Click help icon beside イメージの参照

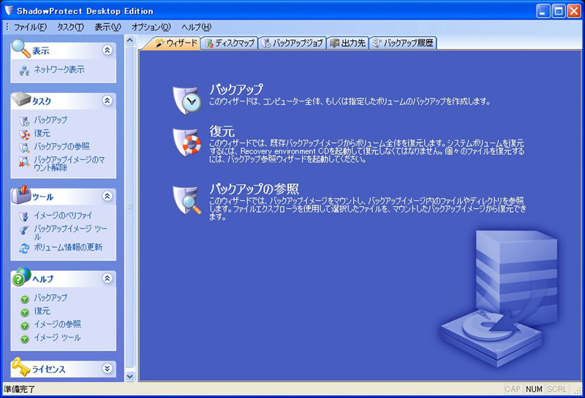click(25, 326)
